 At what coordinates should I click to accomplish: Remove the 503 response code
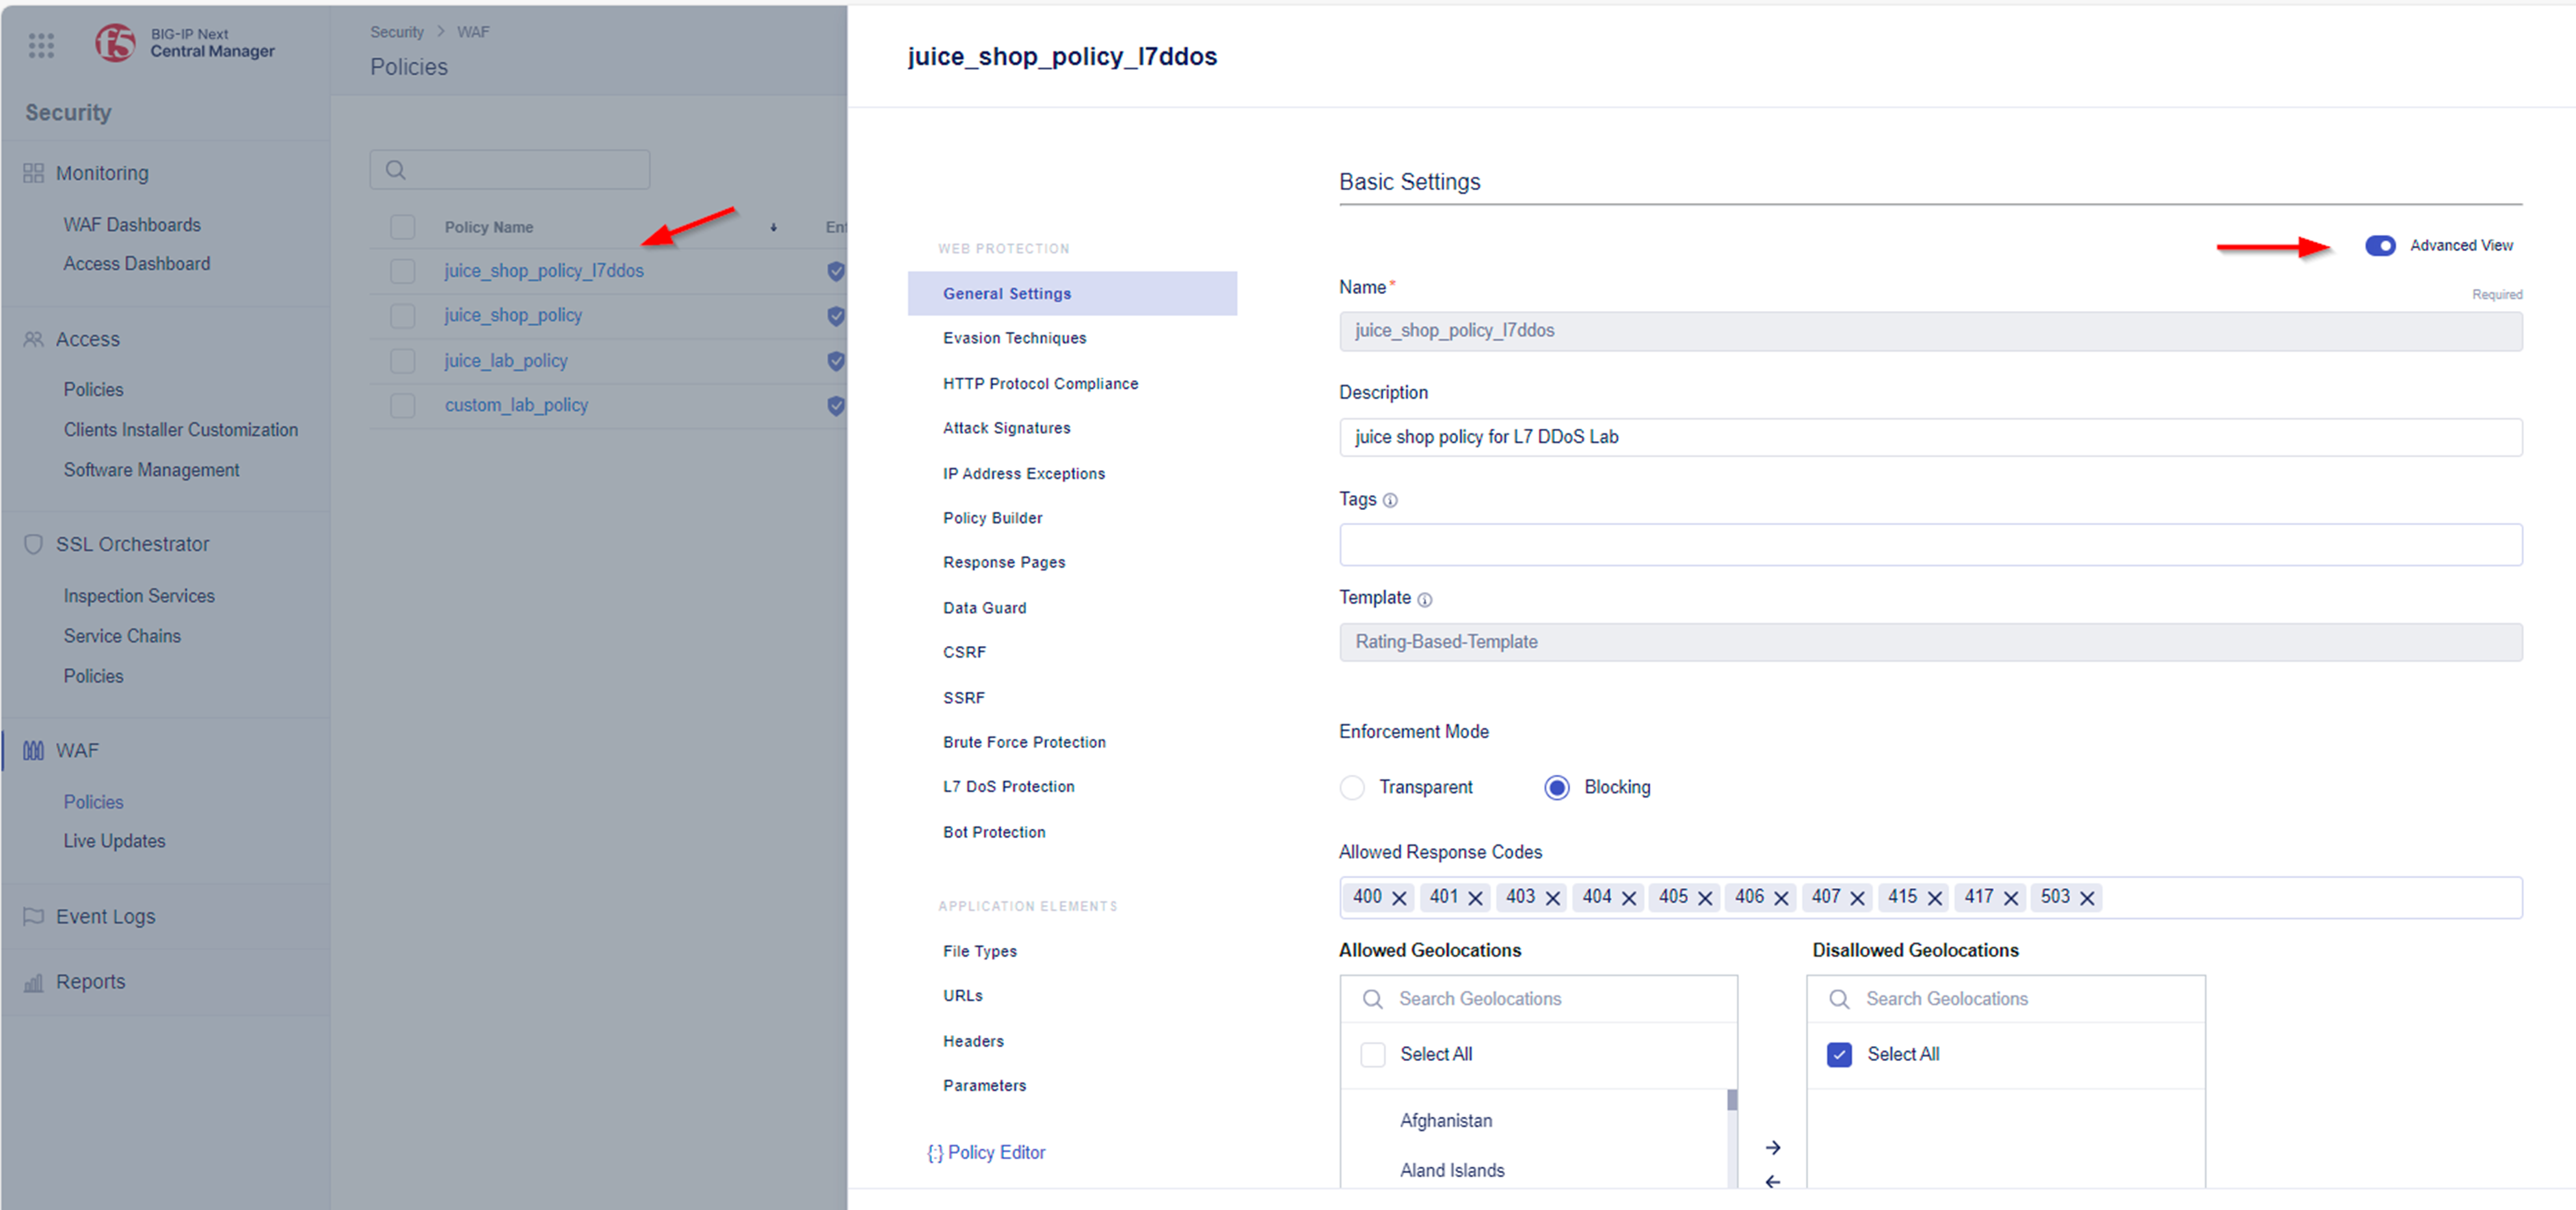click(x=2086, y=898)
